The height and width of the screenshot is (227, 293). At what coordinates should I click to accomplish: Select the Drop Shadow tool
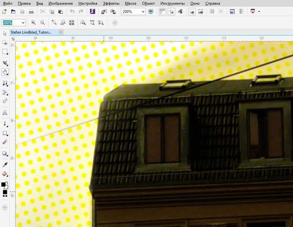pos(5,154)
